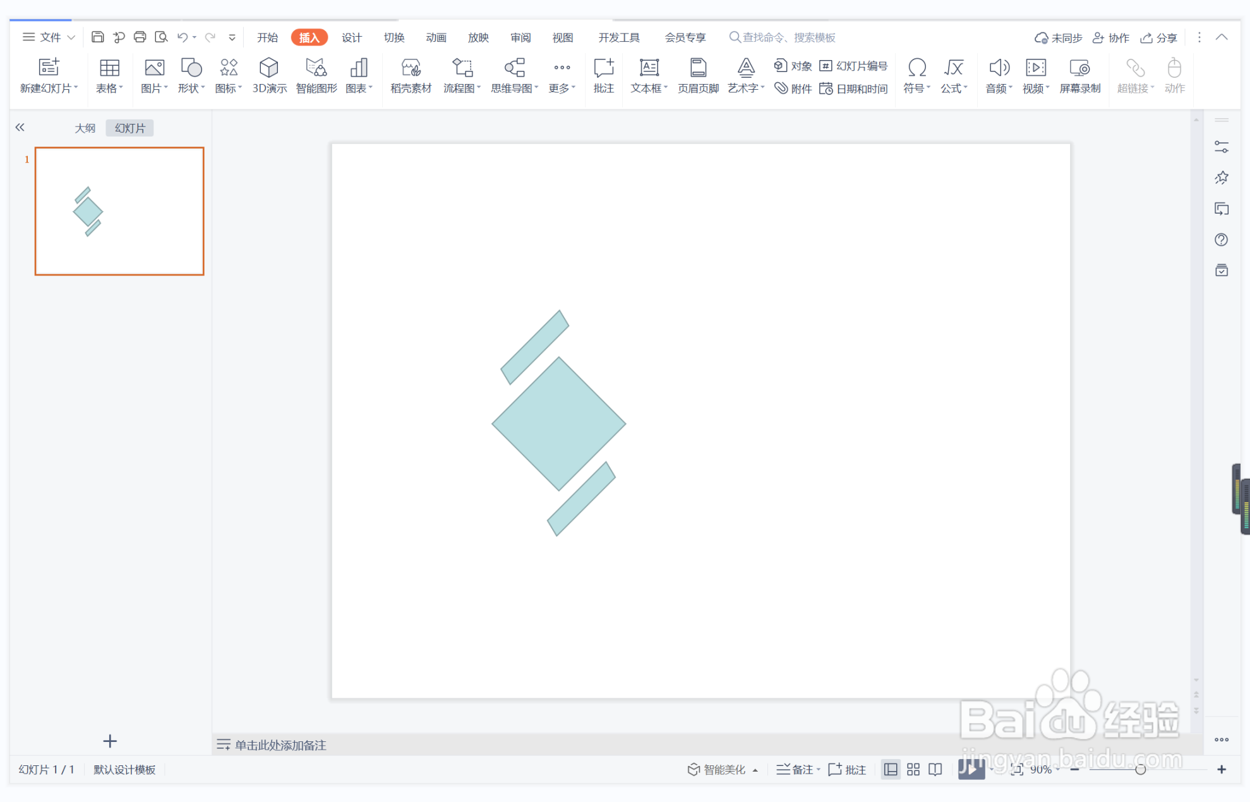Click the zoom slider handle
The image size is (1250, 802).
(x=1140, y=769)
